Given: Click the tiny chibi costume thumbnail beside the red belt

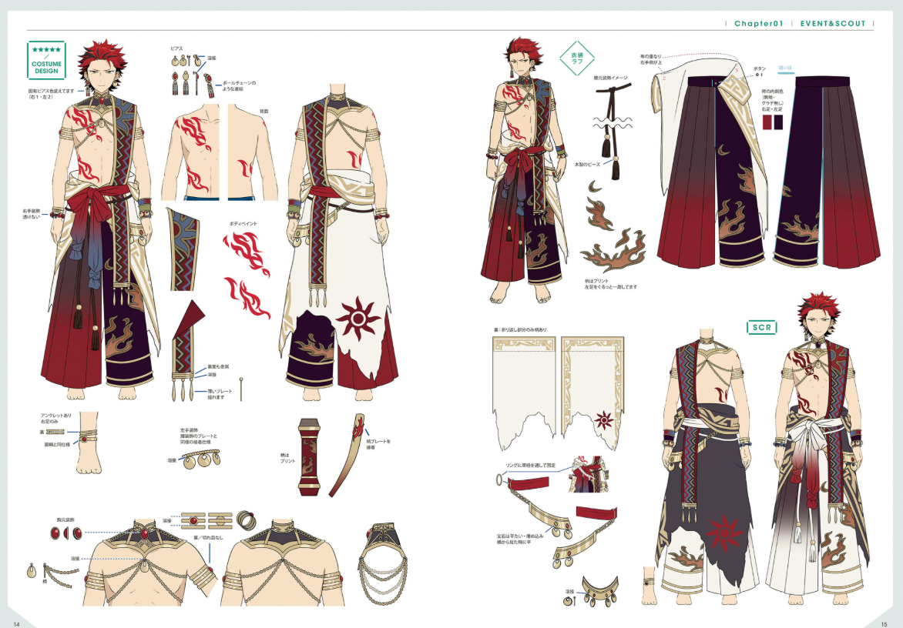Looking at the screenshot, I should (589, 474).
